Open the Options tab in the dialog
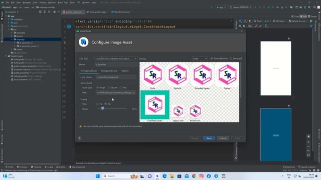The width and height of the screenshot is (321, 180). 125,71
